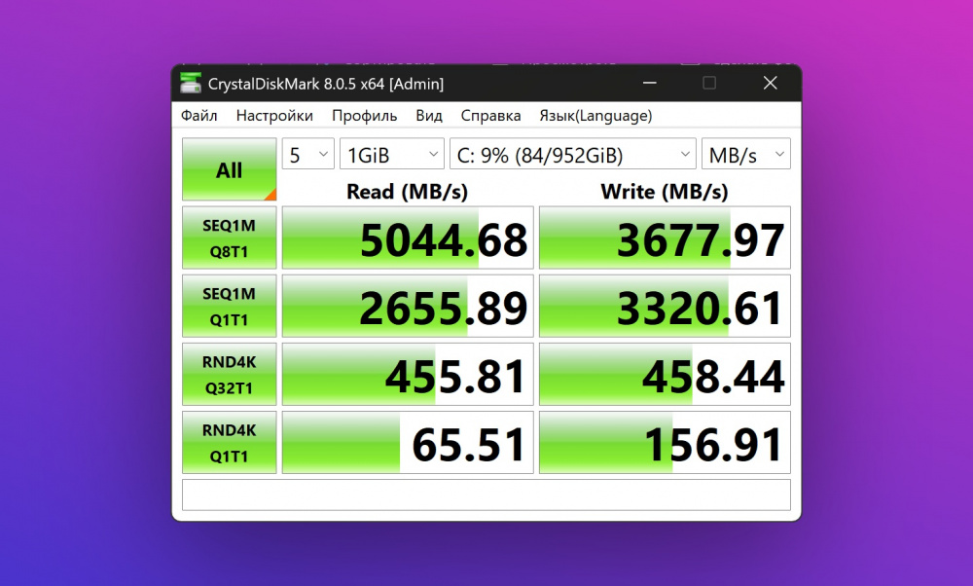Viewport: 973px width, 586px height.
Task: Start the RND4K Q1T1 test
Action: 229,443
